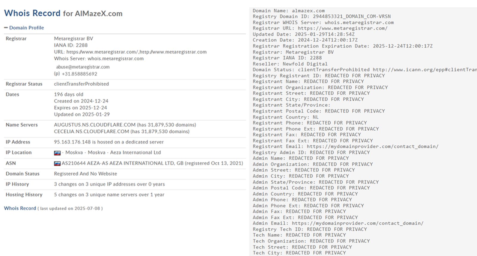Select the Registrant Postal Code line
The image size is (477, 256).
point(319,111)
